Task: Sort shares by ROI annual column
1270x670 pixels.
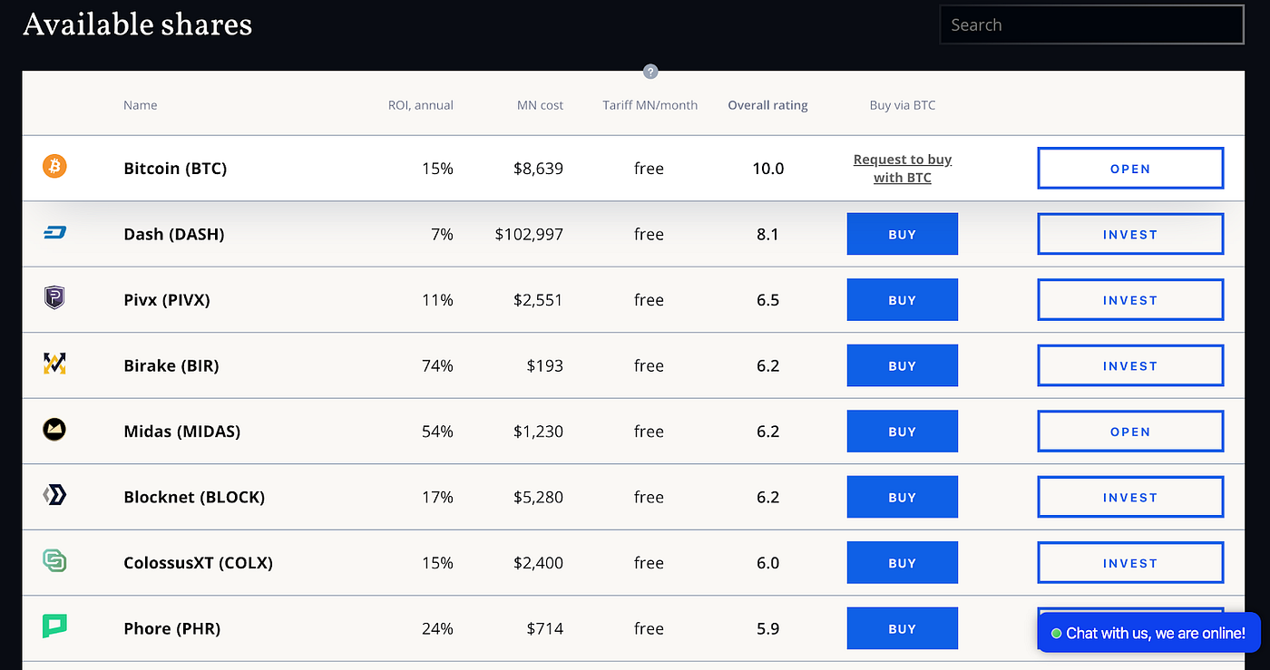Action: click(420, 104)
